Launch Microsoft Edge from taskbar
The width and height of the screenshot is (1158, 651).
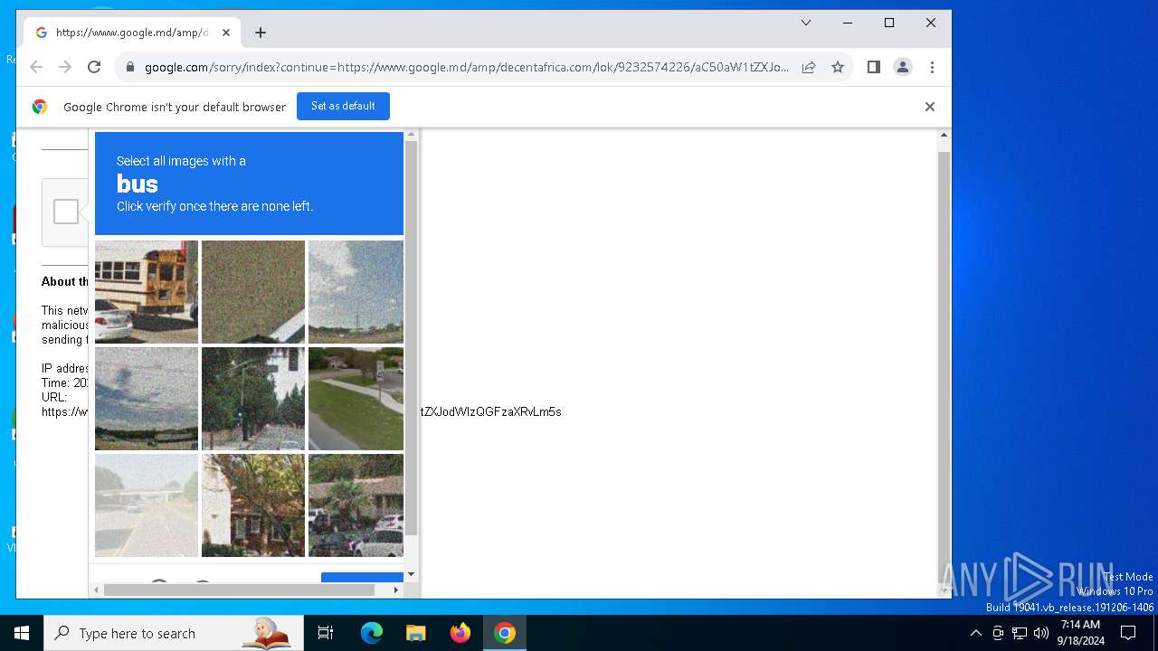(372, 633)
